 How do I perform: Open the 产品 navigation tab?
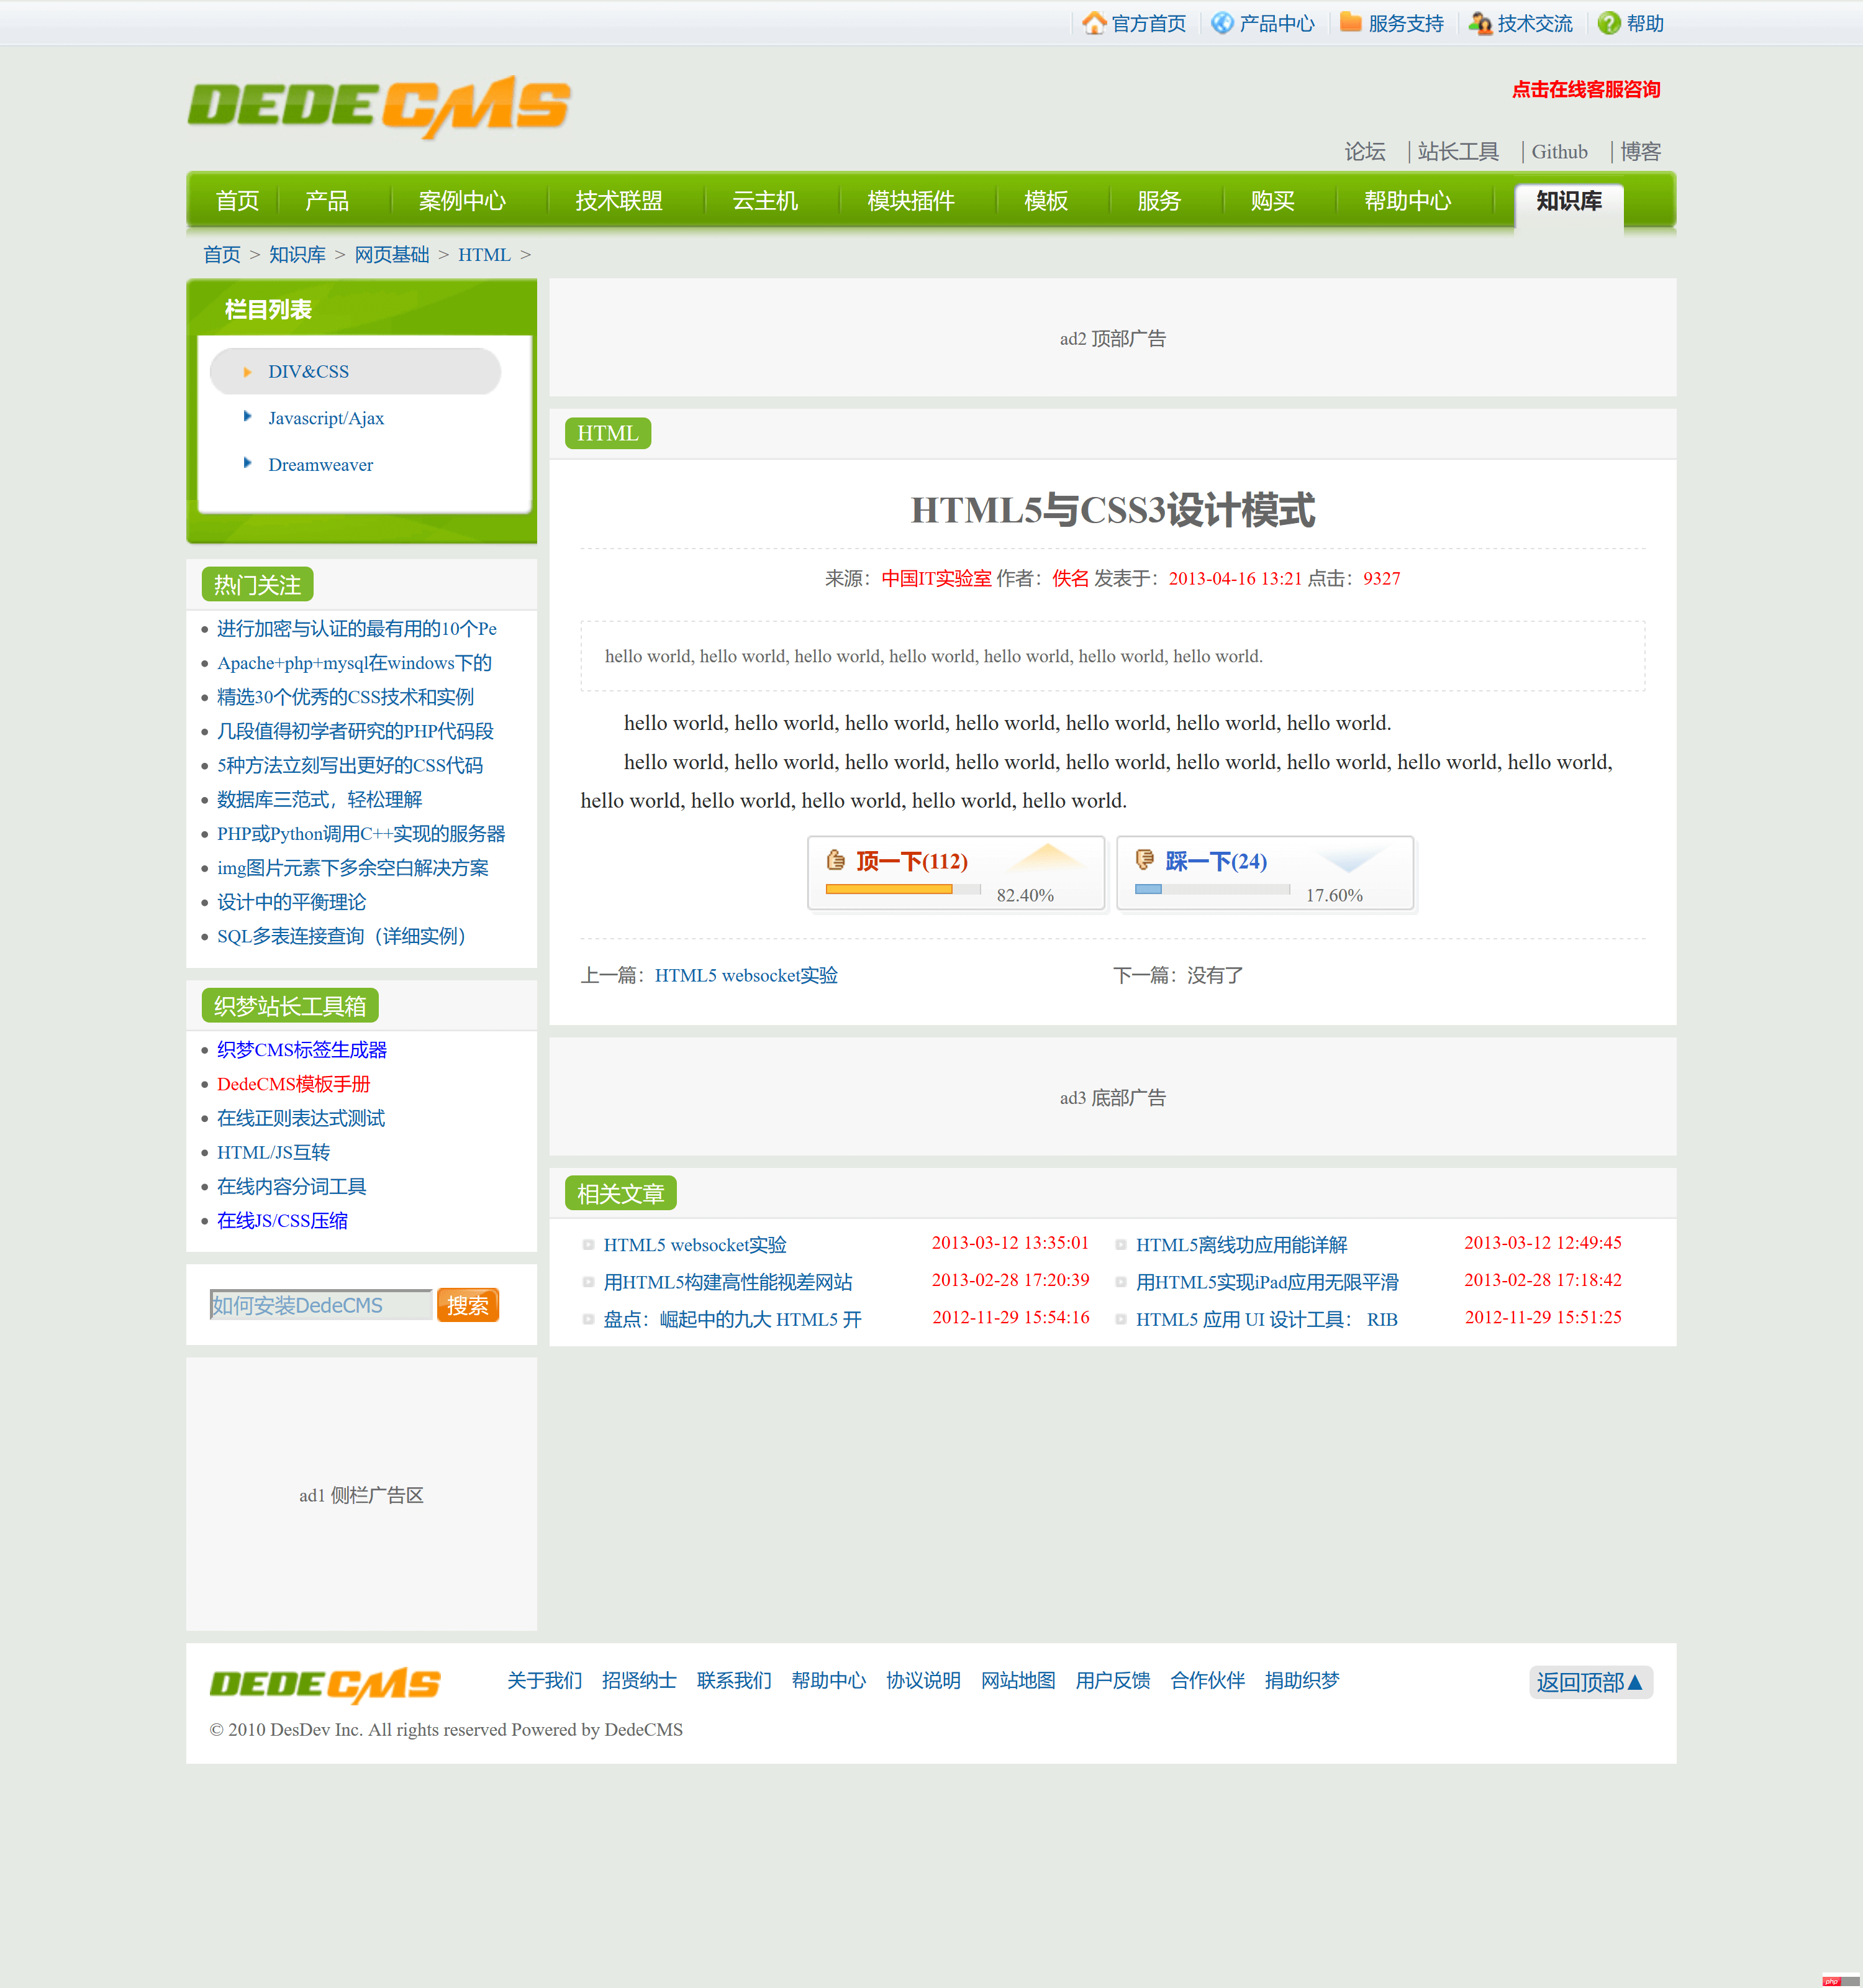pos(327,201)
